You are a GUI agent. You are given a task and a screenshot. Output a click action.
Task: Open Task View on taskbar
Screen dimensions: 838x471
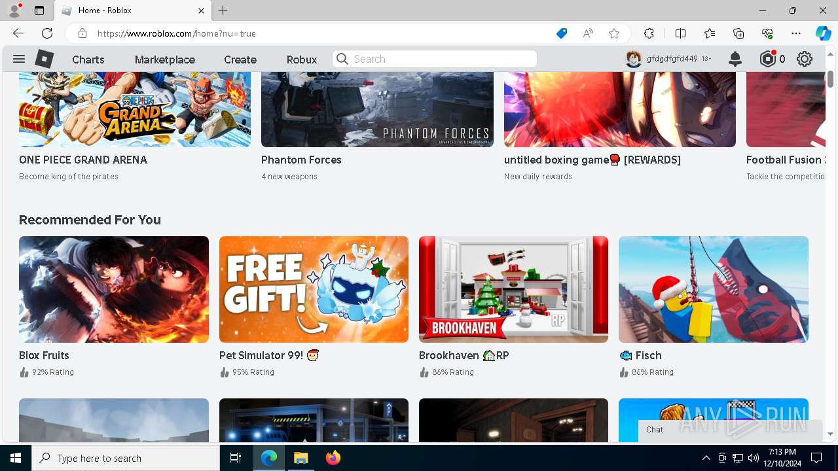[236, 458]
